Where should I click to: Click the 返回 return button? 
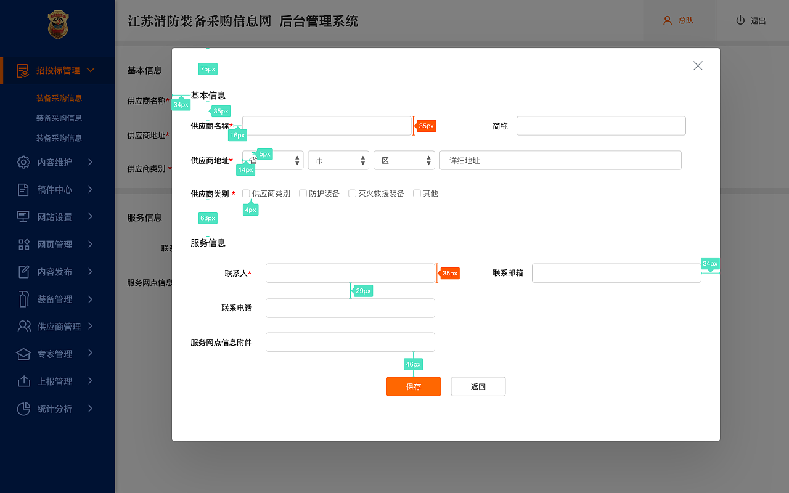(x=478, y=386)
